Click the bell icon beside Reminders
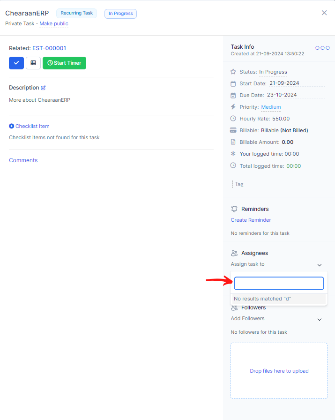 click(x=234, y=209)
